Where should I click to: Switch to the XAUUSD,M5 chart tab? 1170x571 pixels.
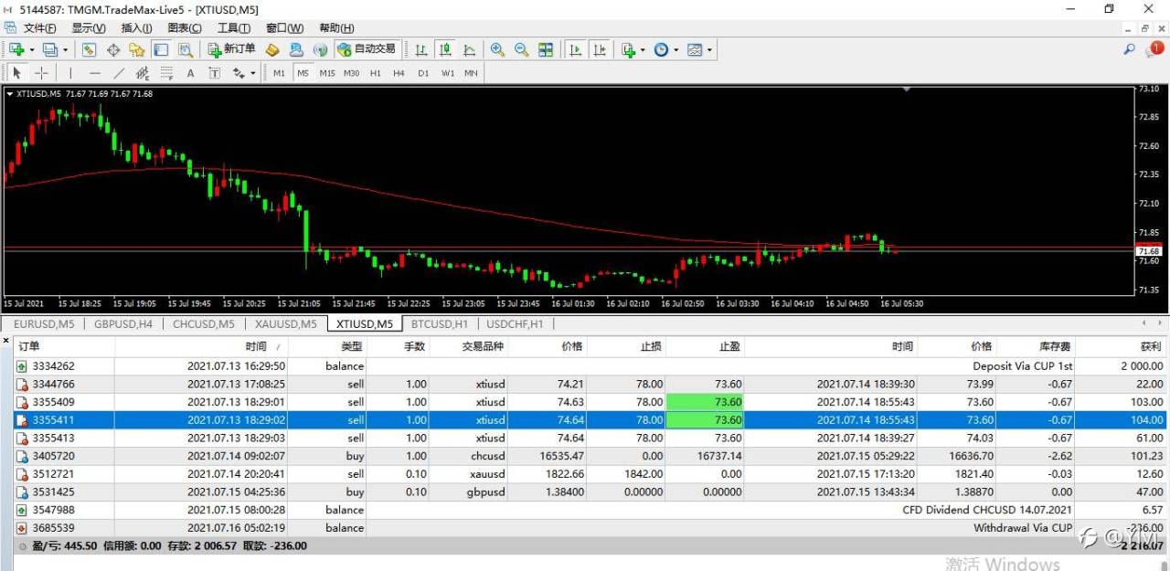point(286,323)
